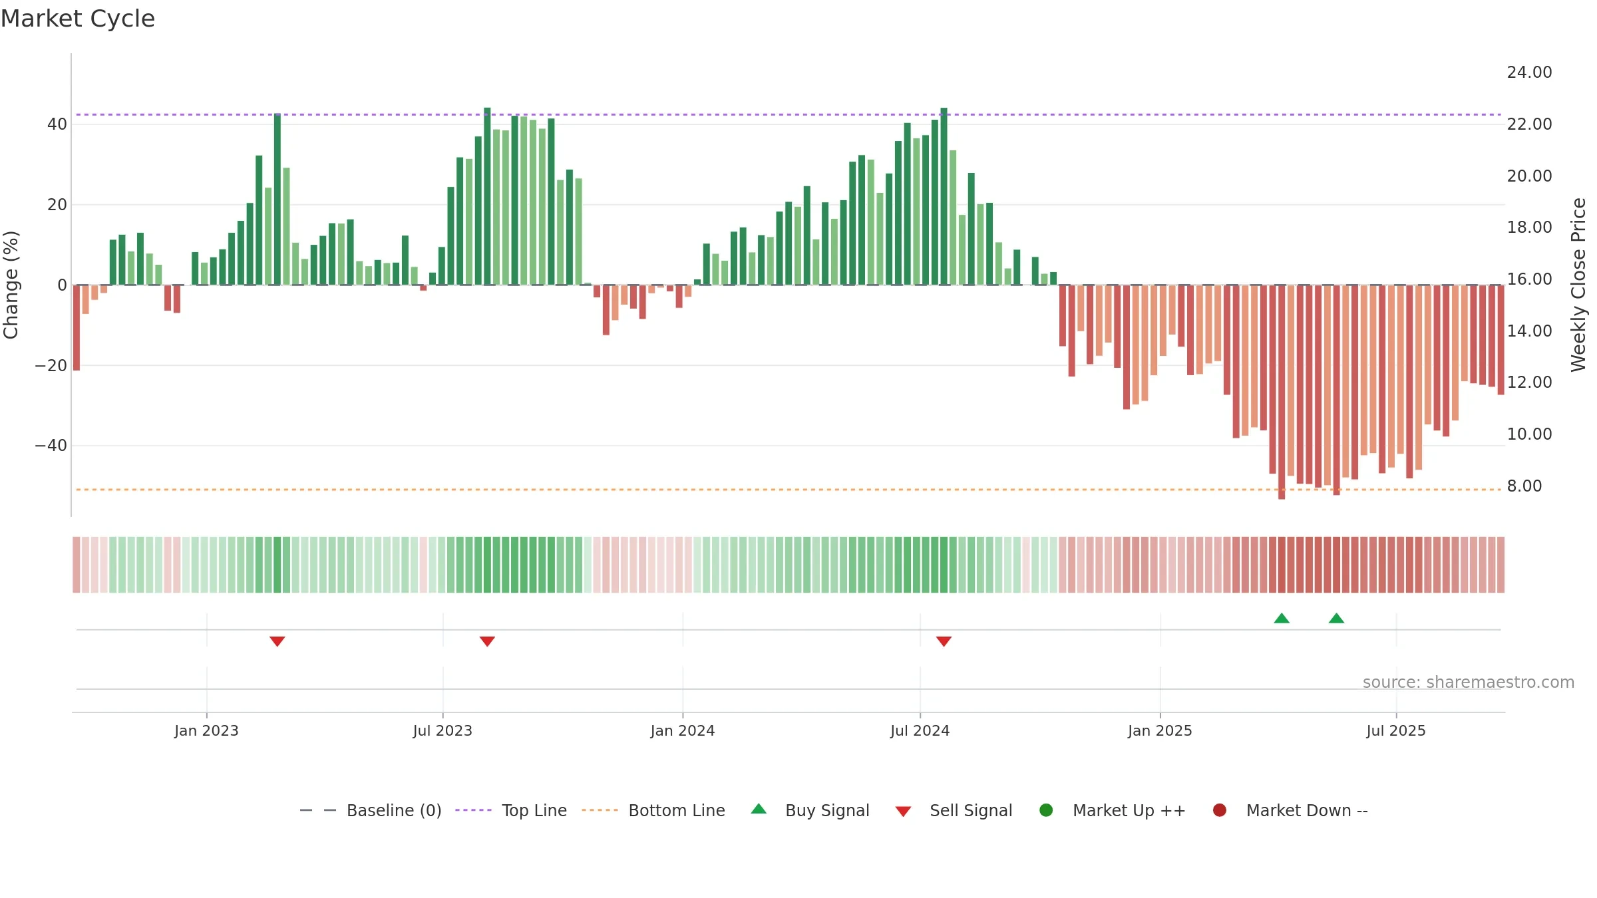The image size is (1597, 898).
Task: Click the 22.00 price axis label
Action: tap(1529, 124)
